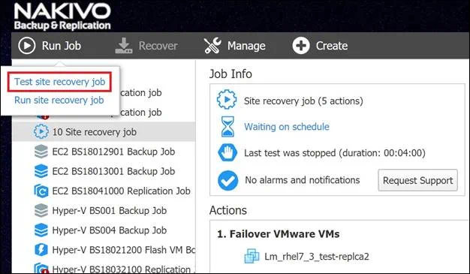
Task: Click the Create plus icon
Action: pos(301,46)
